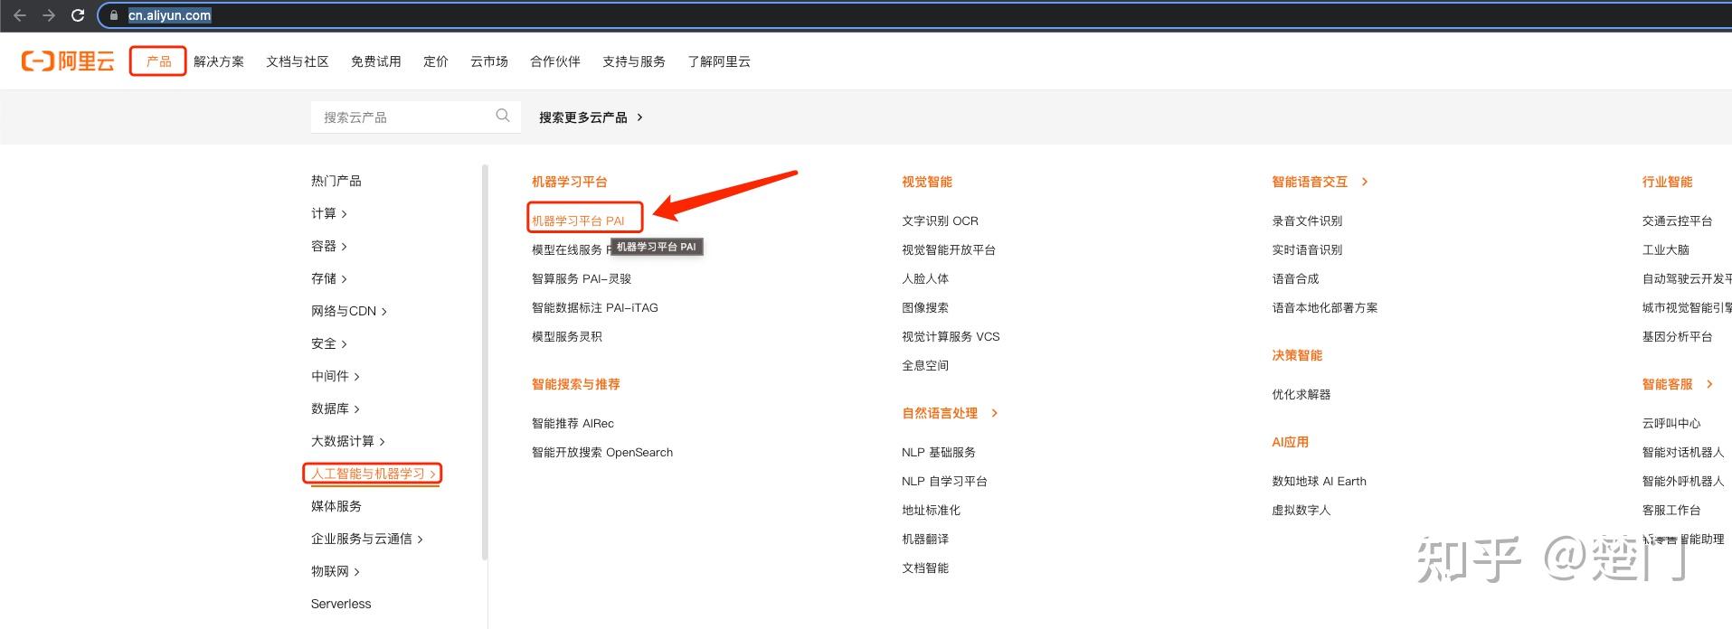Expand 人工智能与机器学习 category
The image size is (1732, 629).
tap(374, 474)
